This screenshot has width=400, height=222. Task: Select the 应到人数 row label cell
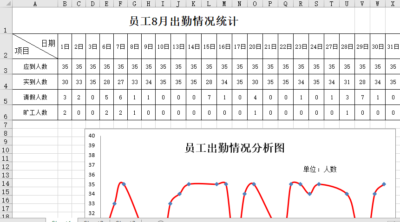(35, 66)
